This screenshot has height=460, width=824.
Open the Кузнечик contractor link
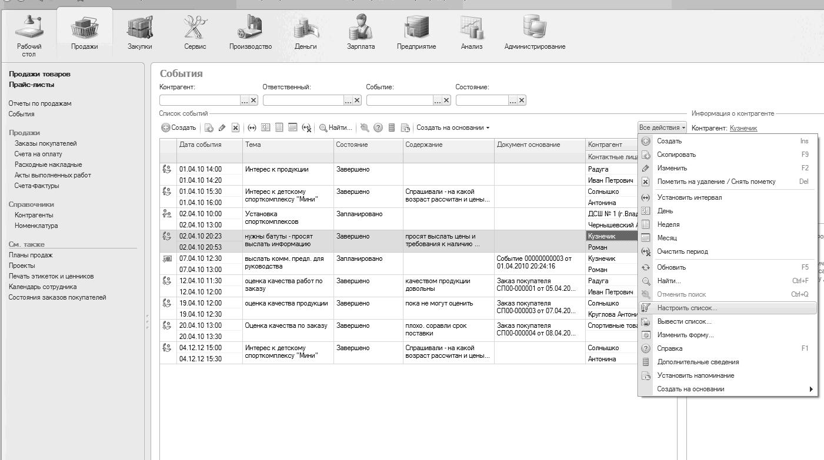pyautogui.click(x=743, y=128)
